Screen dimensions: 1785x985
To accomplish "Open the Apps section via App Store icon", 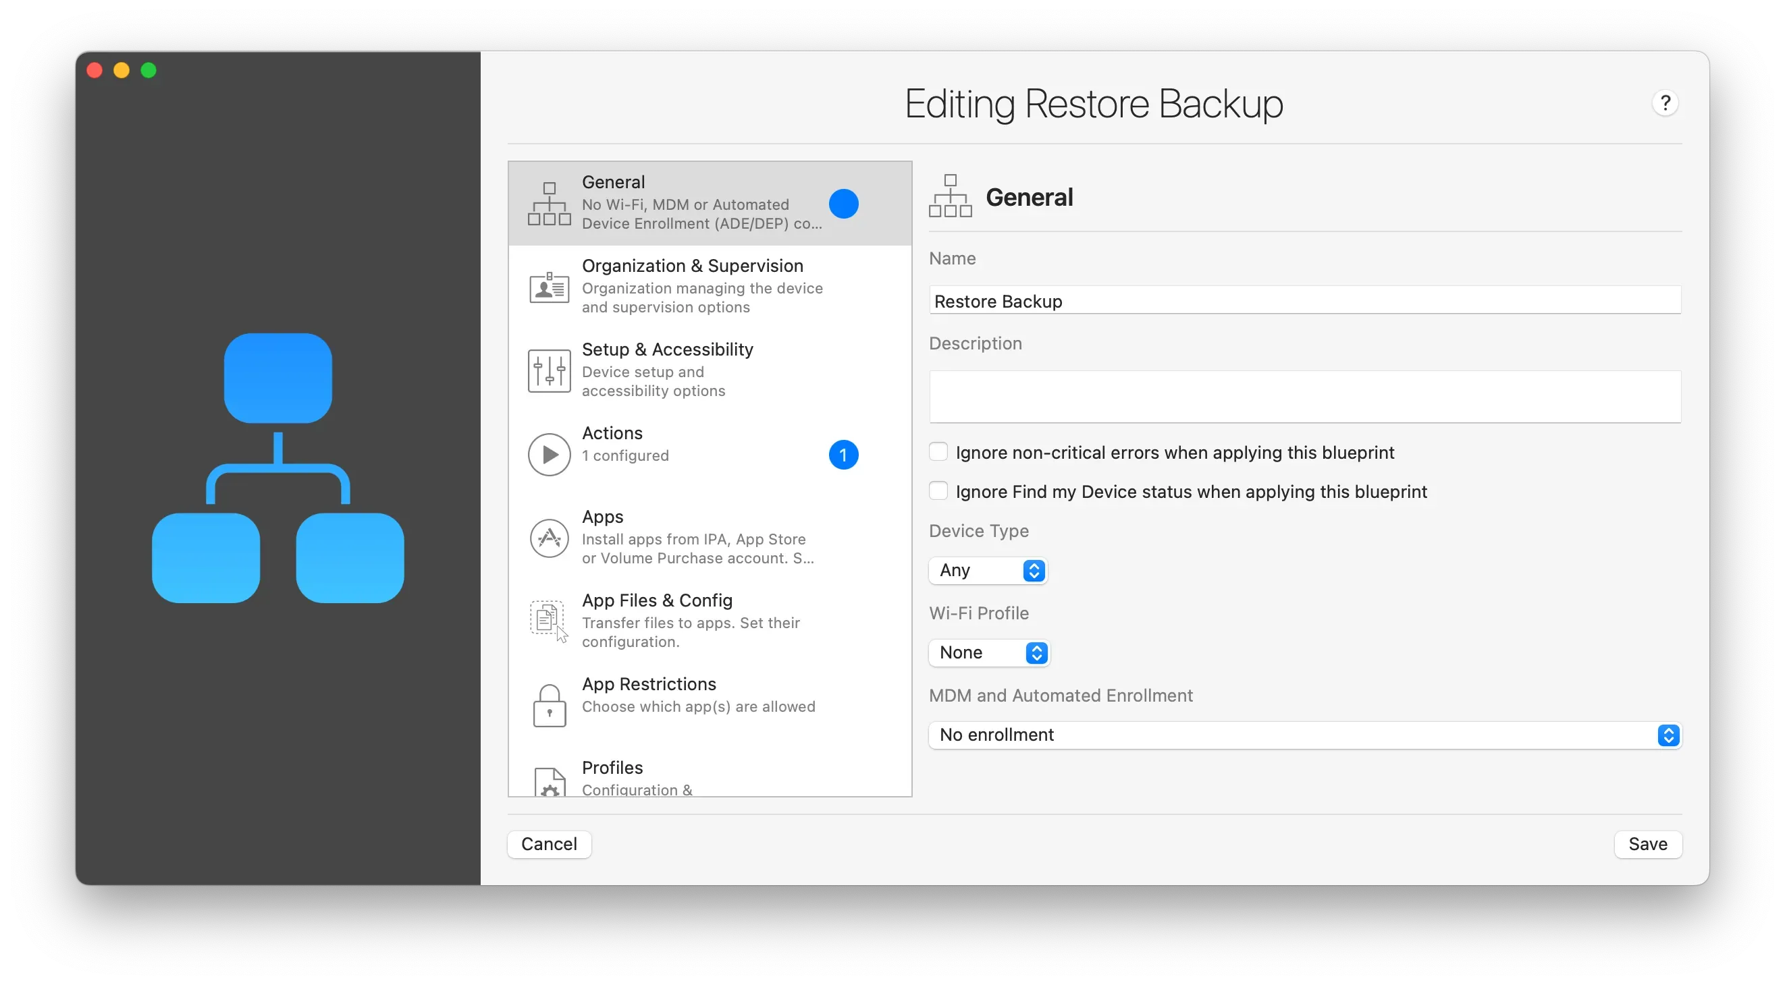I will tap(549, 538).
